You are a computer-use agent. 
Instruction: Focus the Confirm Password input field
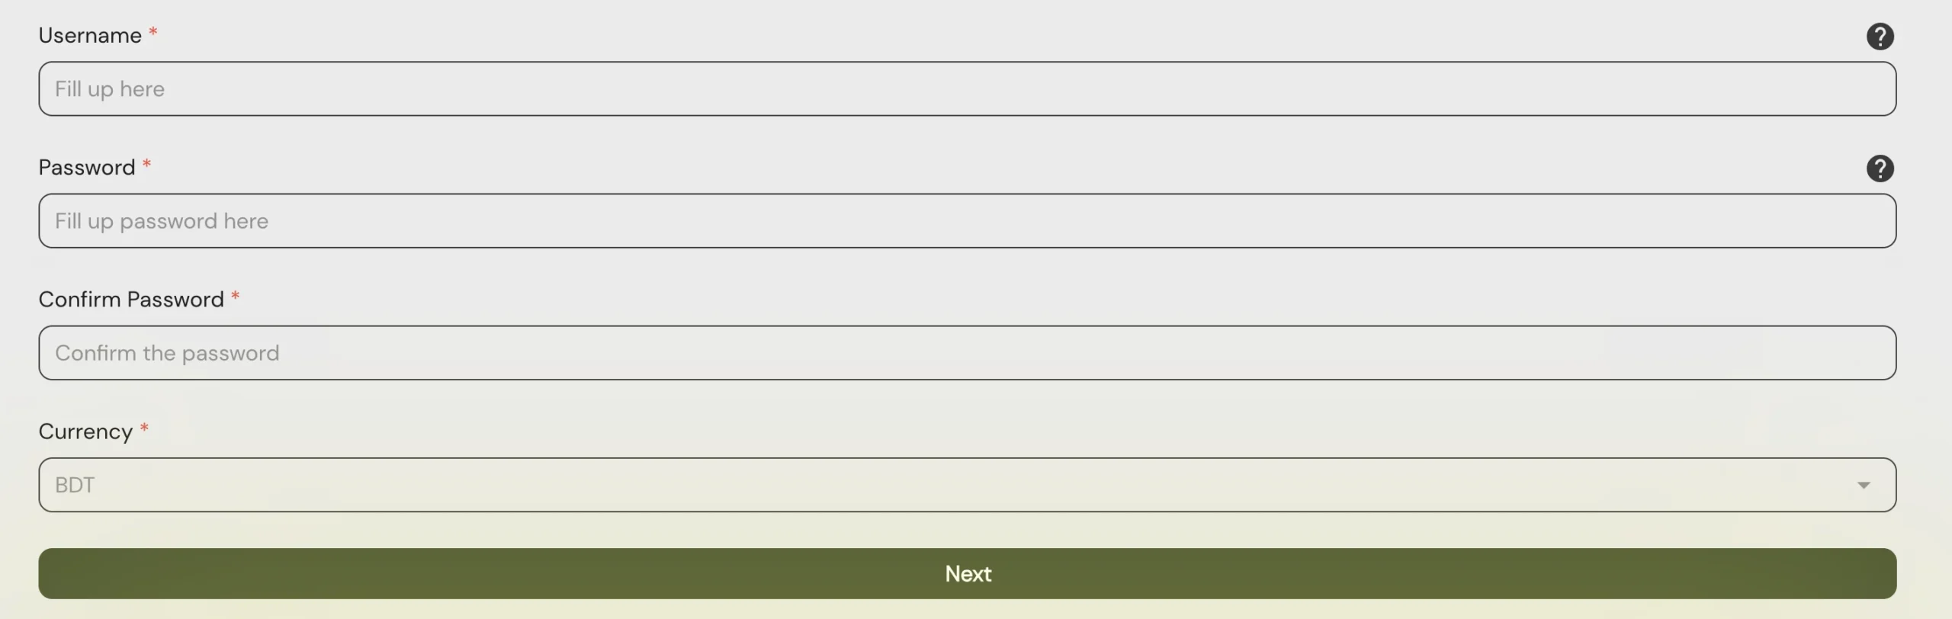pos(967,353)
